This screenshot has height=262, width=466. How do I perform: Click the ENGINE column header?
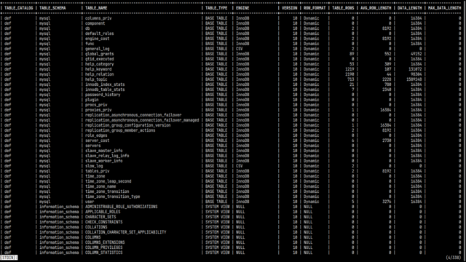(x=242, y=8)
